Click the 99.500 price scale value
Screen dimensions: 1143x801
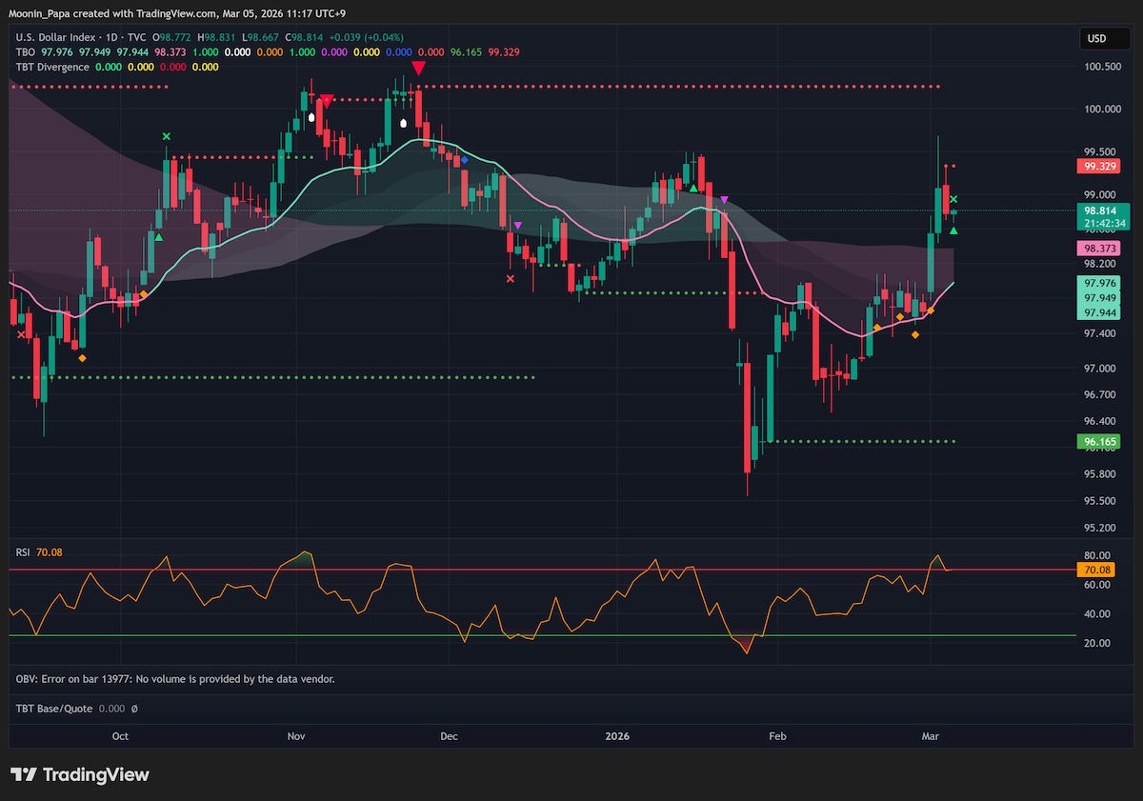click(1101, 151)
